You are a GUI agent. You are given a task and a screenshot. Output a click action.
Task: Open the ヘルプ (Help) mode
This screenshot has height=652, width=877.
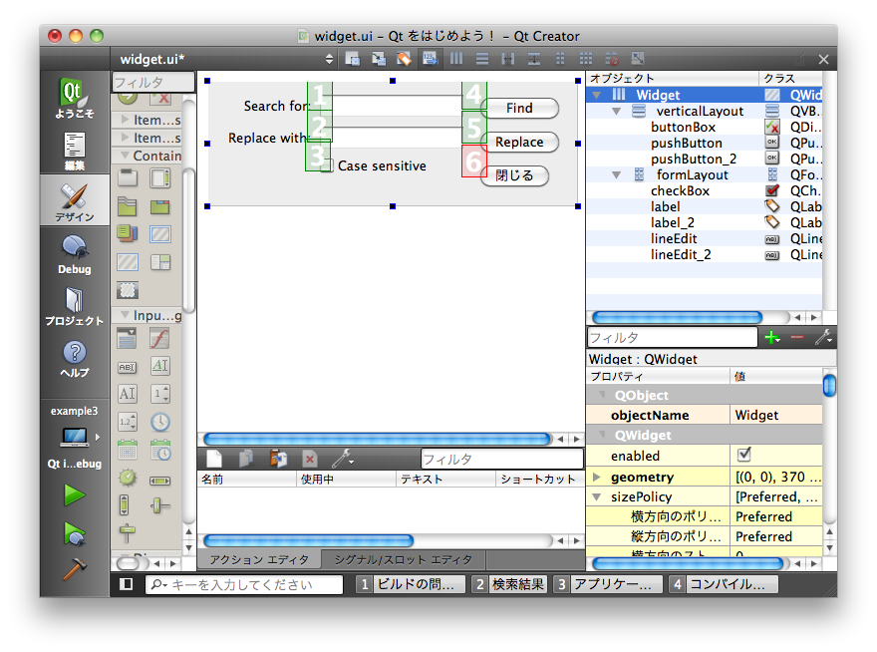click(x=74, y=359)
